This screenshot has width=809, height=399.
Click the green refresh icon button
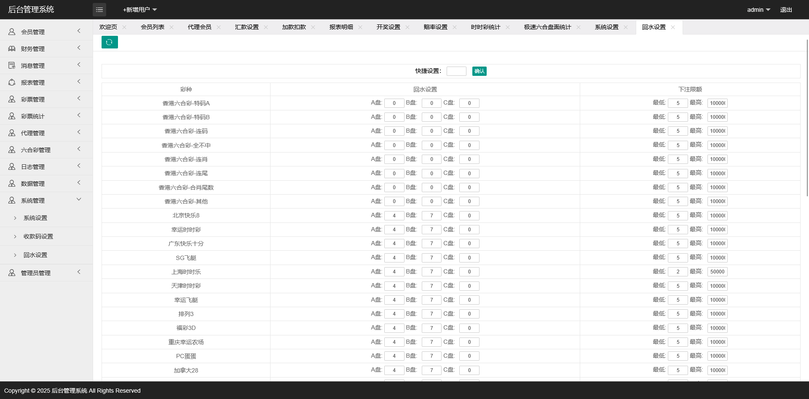(110, 42)
